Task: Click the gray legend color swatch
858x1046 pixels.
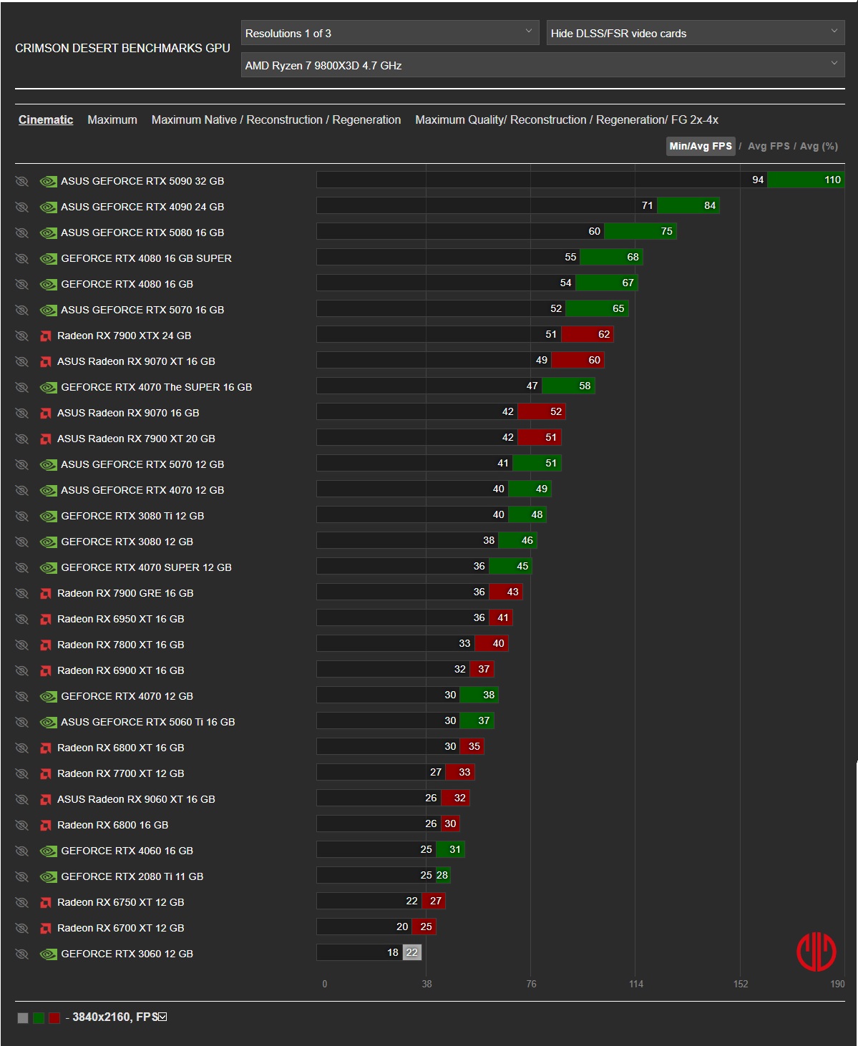Action: pos(23,1017)
